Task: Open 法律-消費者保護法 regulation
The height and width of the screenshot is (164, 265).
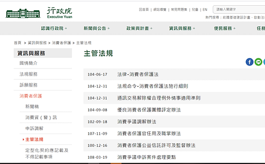Action: (138, 75)
